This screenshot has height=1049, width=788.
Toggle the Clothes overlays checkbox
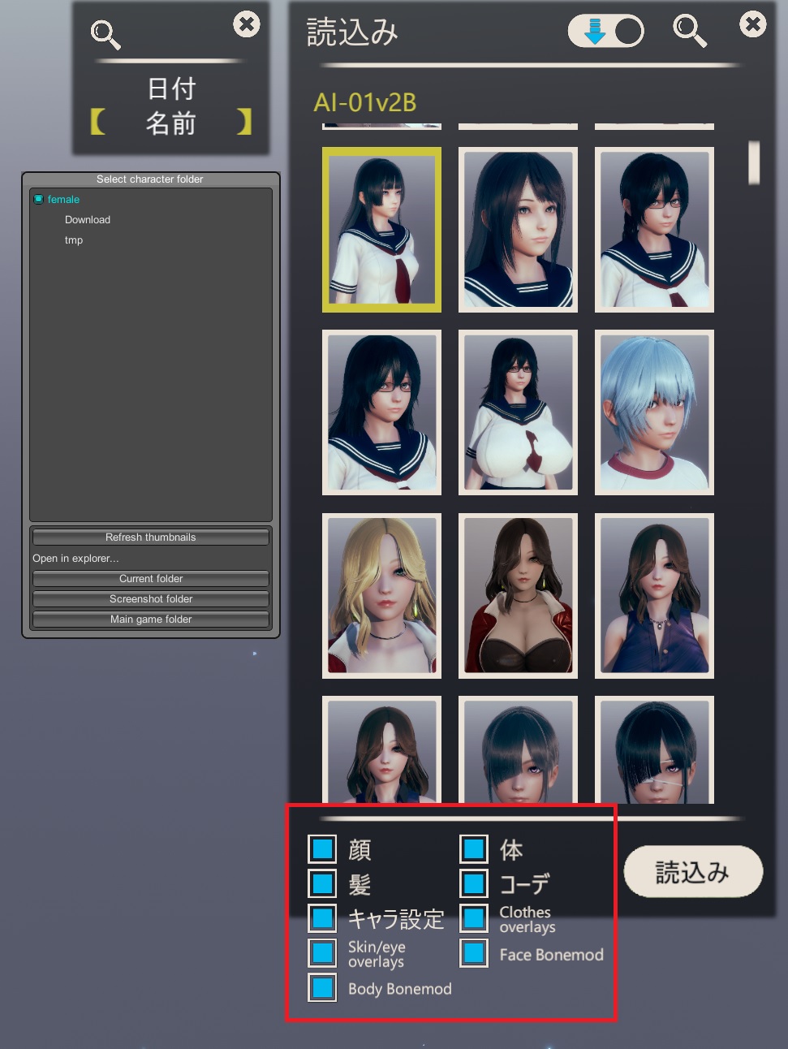(474, 918)
